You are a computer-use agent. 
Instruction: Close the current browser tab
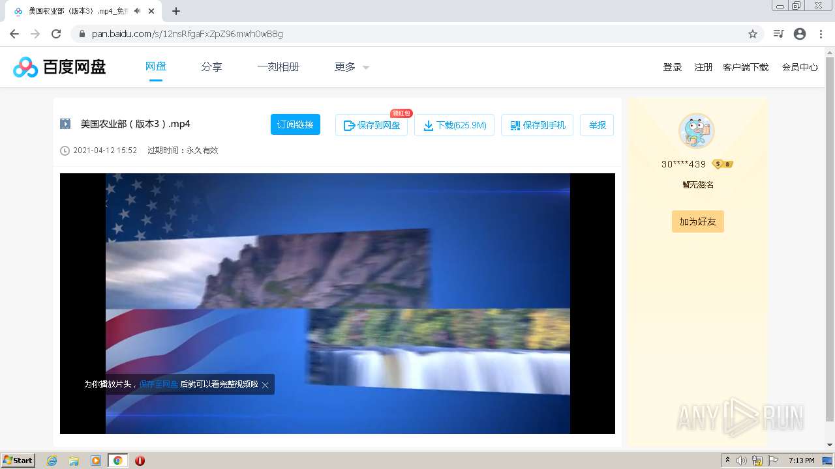(x=152, y=11)
